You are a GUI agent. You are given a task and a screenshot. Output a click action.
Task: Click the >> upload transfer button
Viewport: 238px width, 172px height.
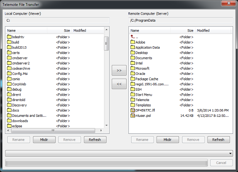119,70
